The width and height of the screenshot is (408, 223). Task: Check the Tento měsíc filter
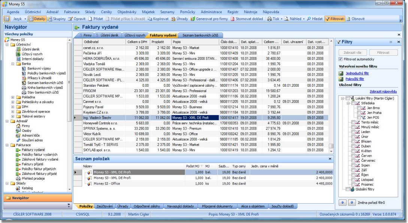coord(353,122)
